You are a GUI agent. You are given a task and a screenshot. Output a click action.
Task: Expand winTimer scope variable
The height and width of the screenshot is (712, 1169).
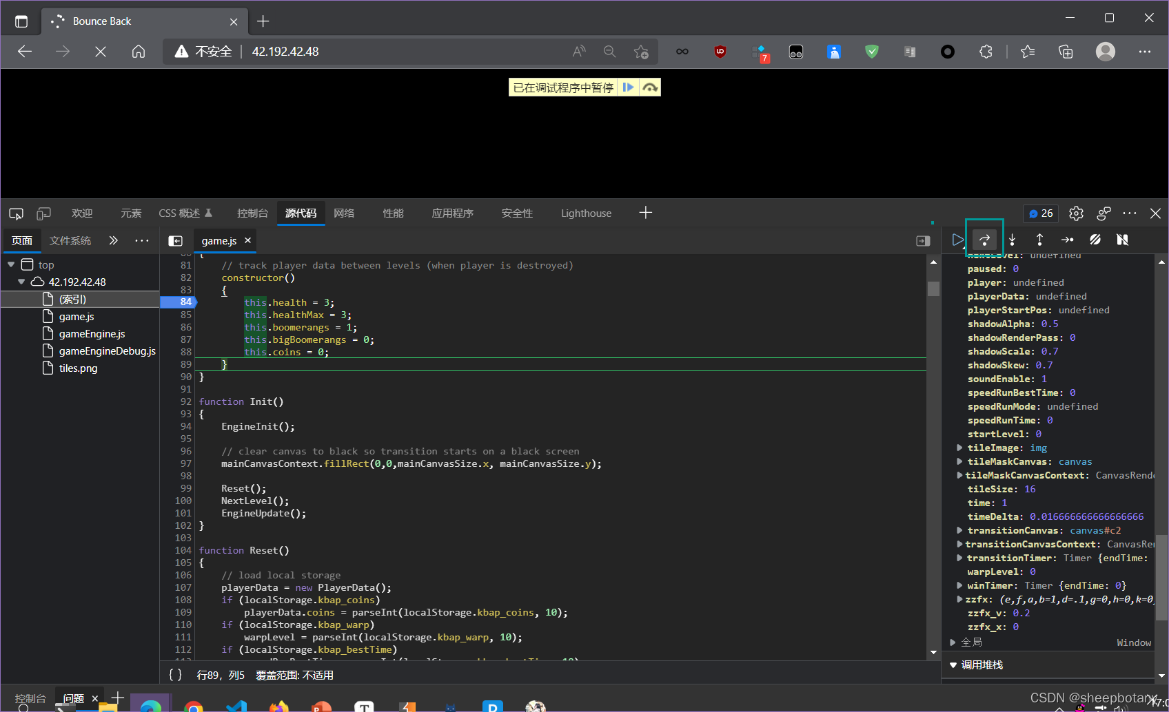[959, 585]
